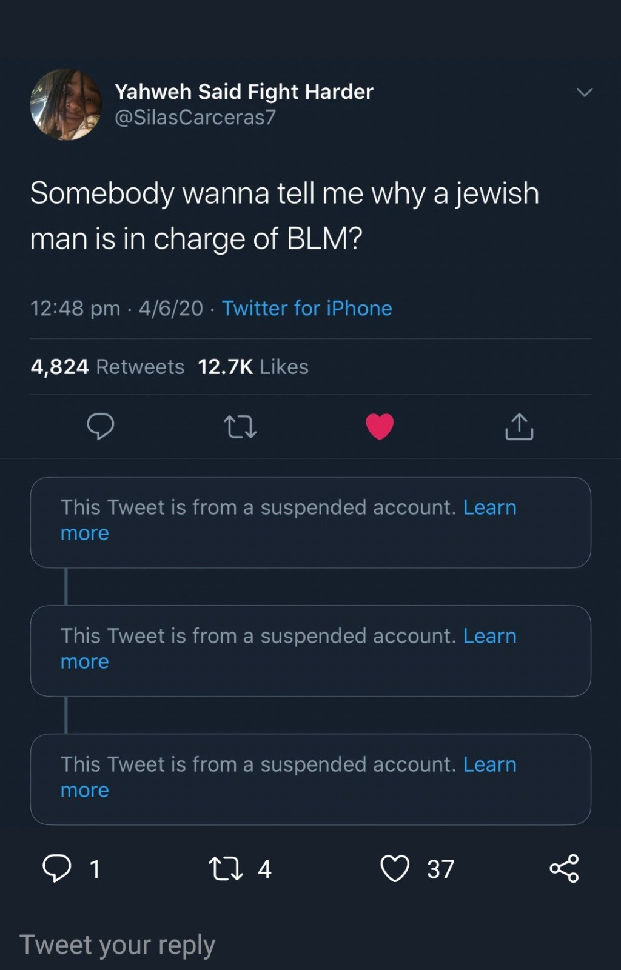The width and height of the screenshot is (621, 970).
Task: View the 4,824 Retweets list
Action: [107, 367]
